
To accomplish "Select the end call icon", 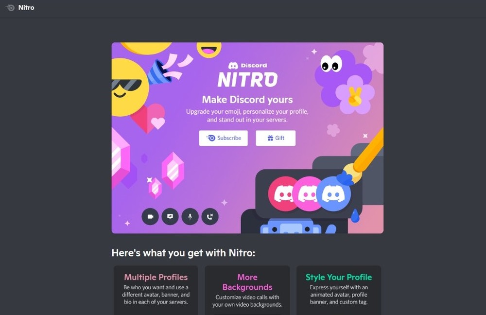I will [210, 217].
